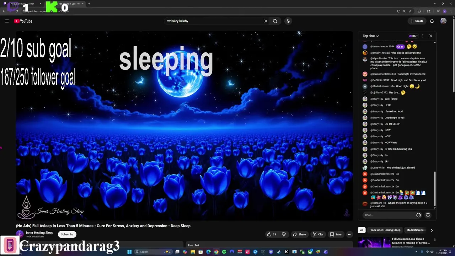455x256 pixels.
Task: Select 'From Inner Healing Sleep' chip
Action: click(385, 230)
